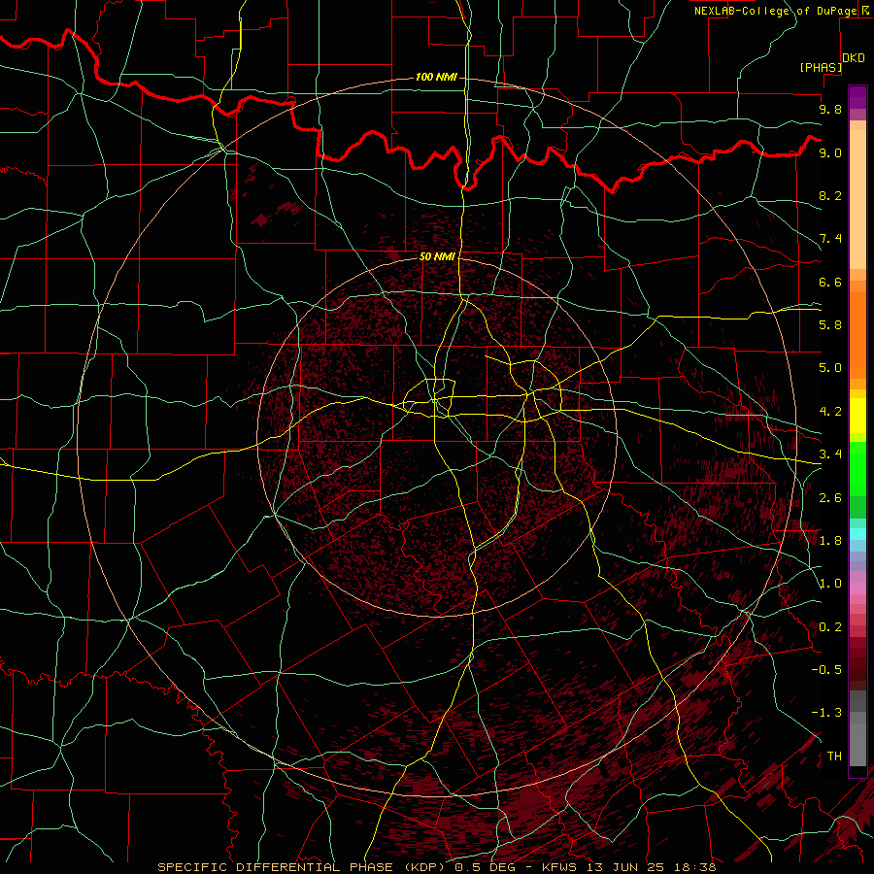This screenshot has width=874, height=874.
Task: Click the 4.2 legend value
Action: pyautogui.click(x=830, y=412)
